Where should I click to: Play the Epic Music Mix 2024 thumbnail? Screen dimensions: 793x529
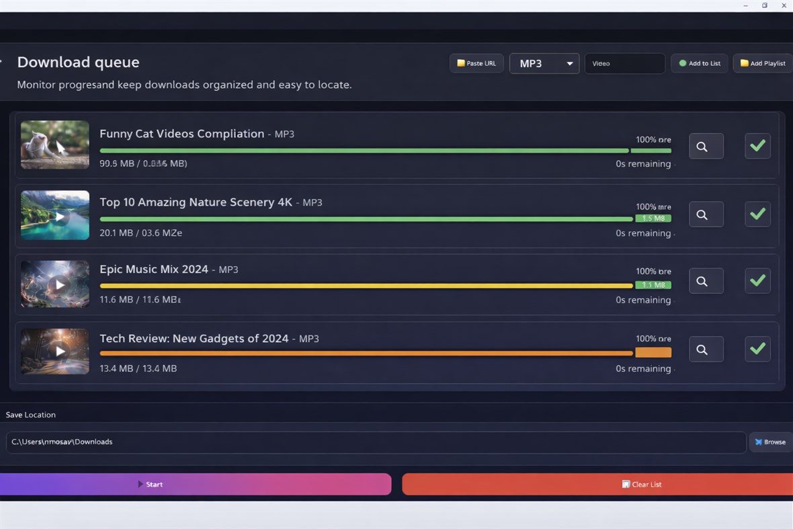pos(54,284)
